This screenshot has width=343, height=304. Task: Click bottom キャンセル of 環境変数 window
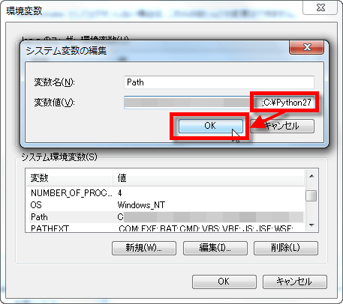(295, 282)
